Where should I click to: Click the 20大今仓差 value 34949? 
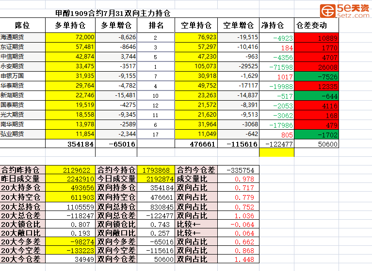tap(70, 259)
